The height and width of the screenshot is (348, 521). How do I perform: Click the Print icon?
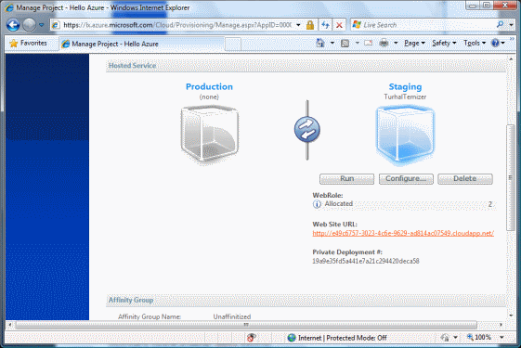[x=384, y=43]
